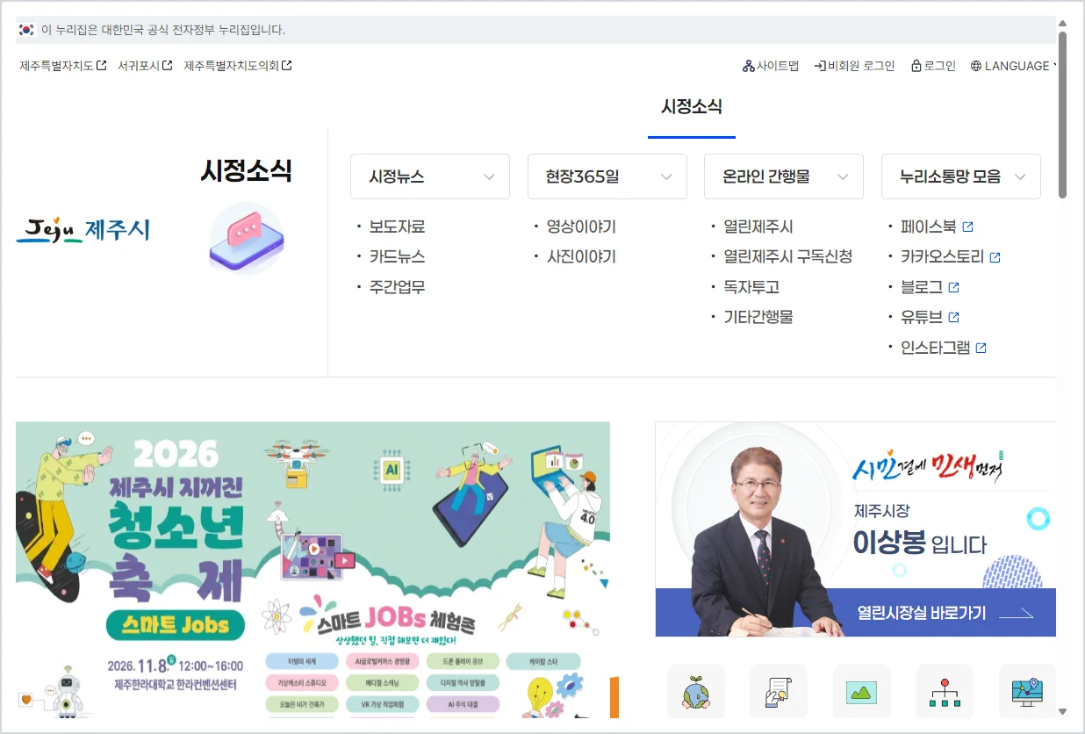Open 기타간행물 menu item
The image size is (1085, 734).
click(758, 317)
